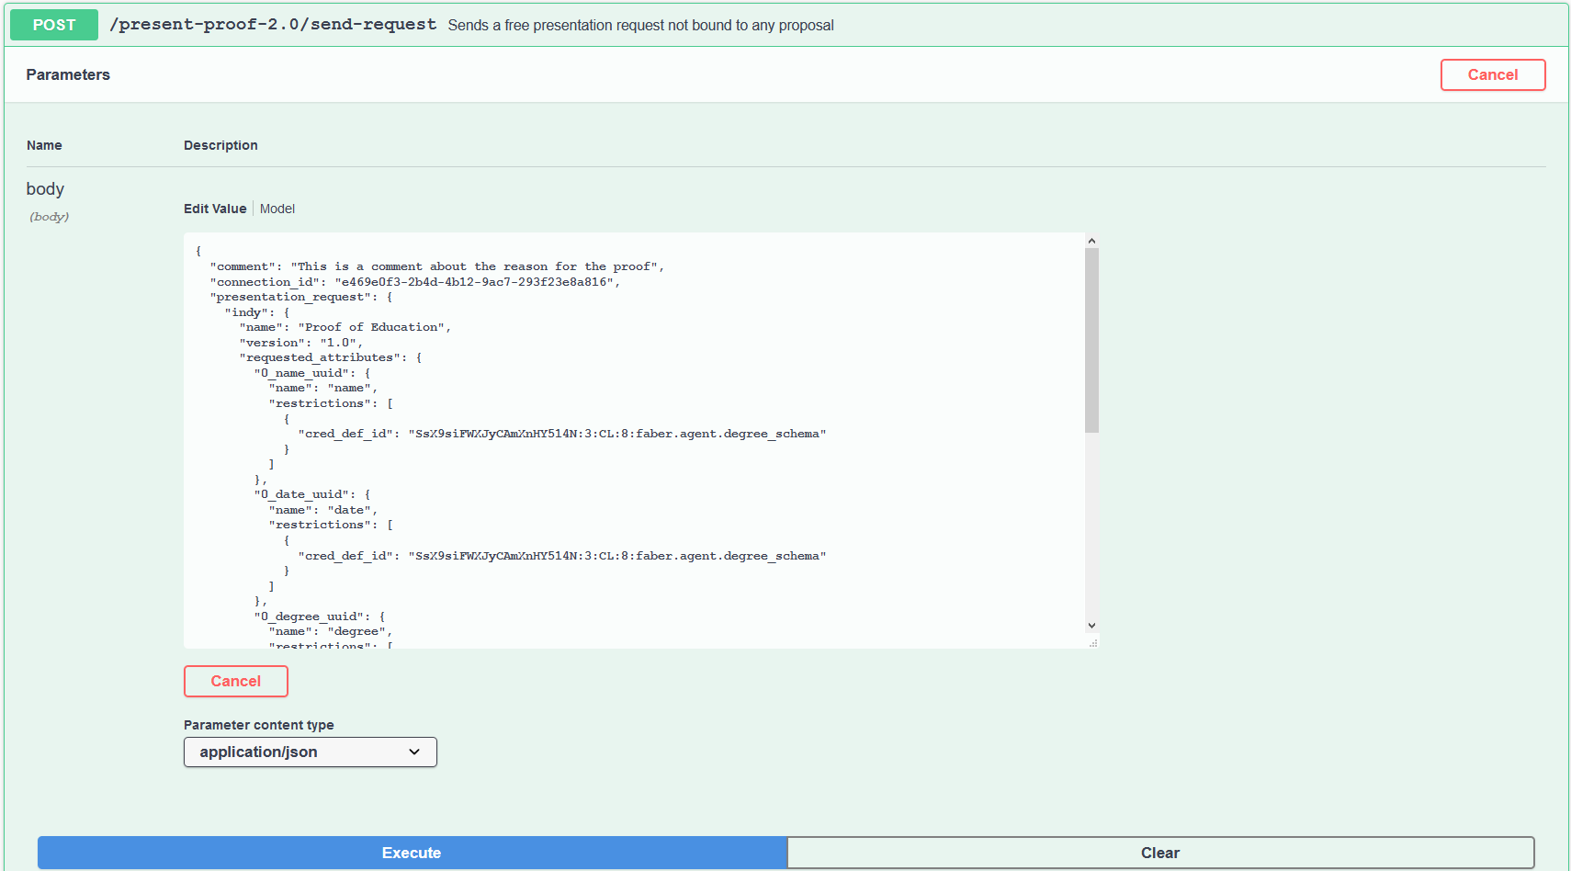
Task: Place the cursor in the "comment" line text
Action: click(473, 266)
